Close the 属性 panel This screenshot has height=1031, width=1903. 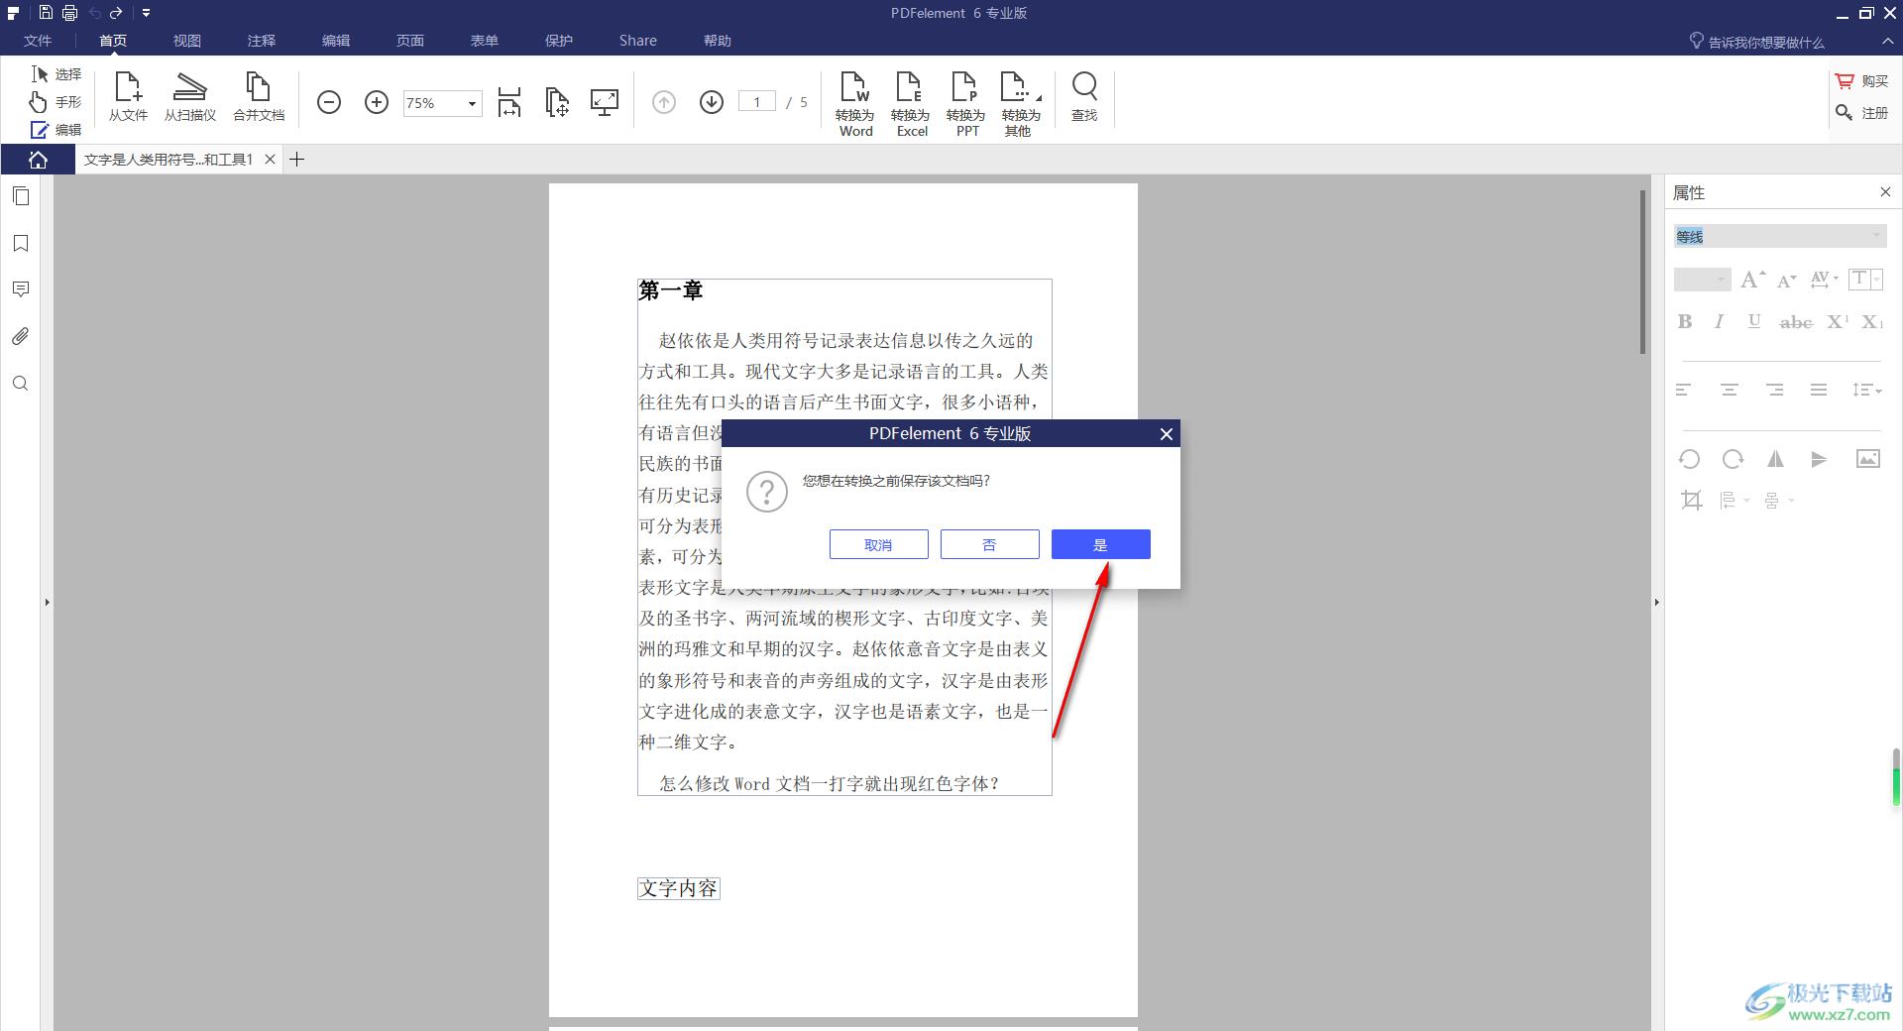1885,192
